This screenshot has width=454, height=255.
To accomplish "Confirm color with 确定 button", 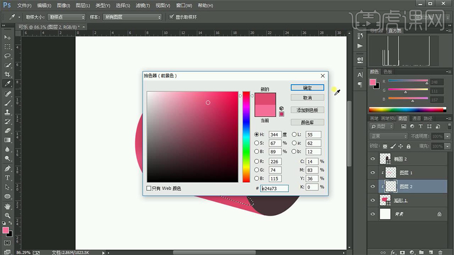I will click(x=307, y=87).
